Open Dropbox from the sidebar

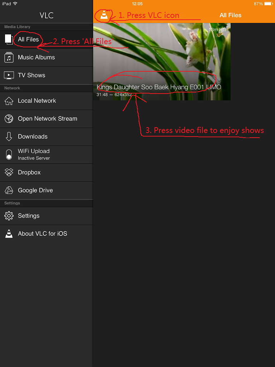46,172
